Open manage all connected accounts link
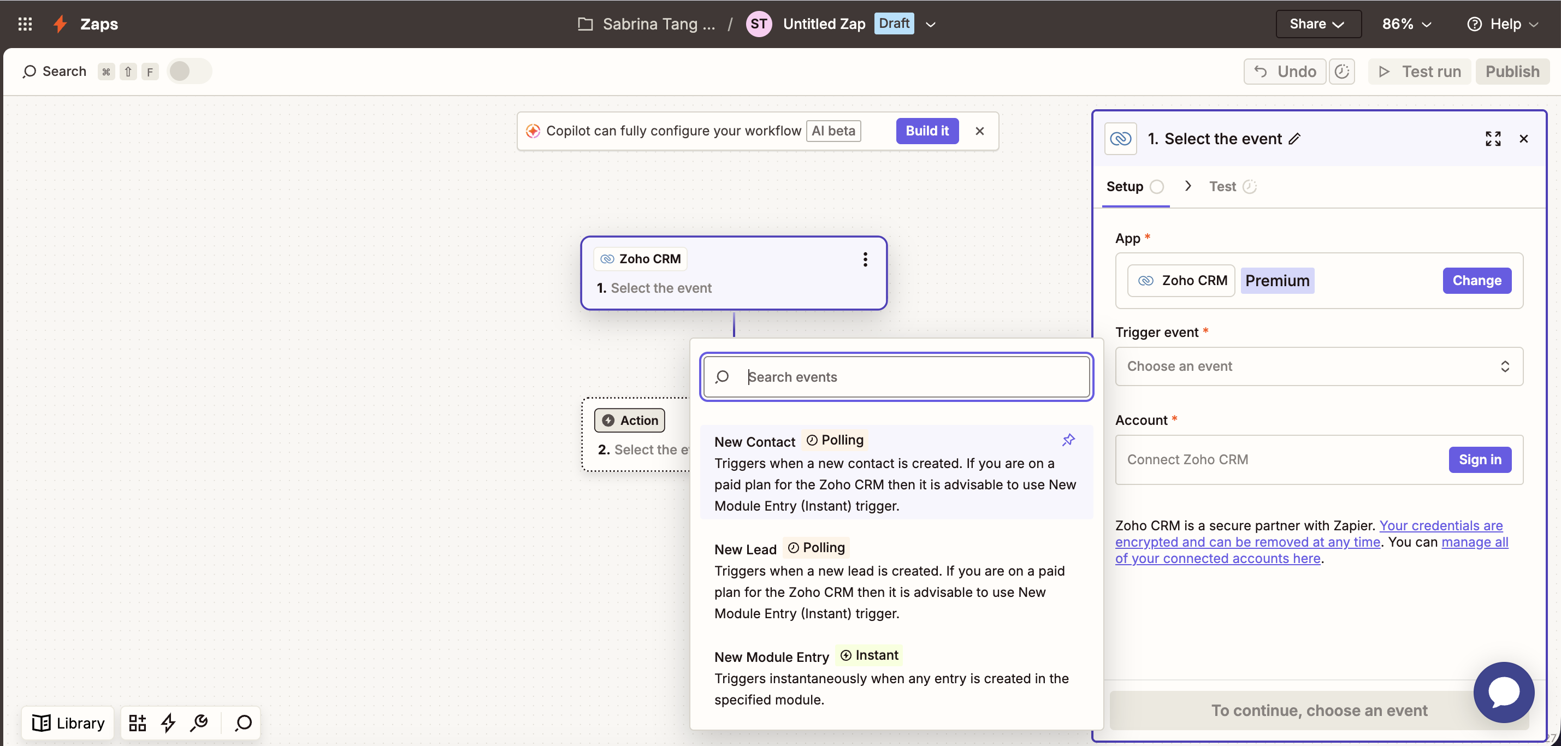The image size is (1561, 746). pos(1311,550)
